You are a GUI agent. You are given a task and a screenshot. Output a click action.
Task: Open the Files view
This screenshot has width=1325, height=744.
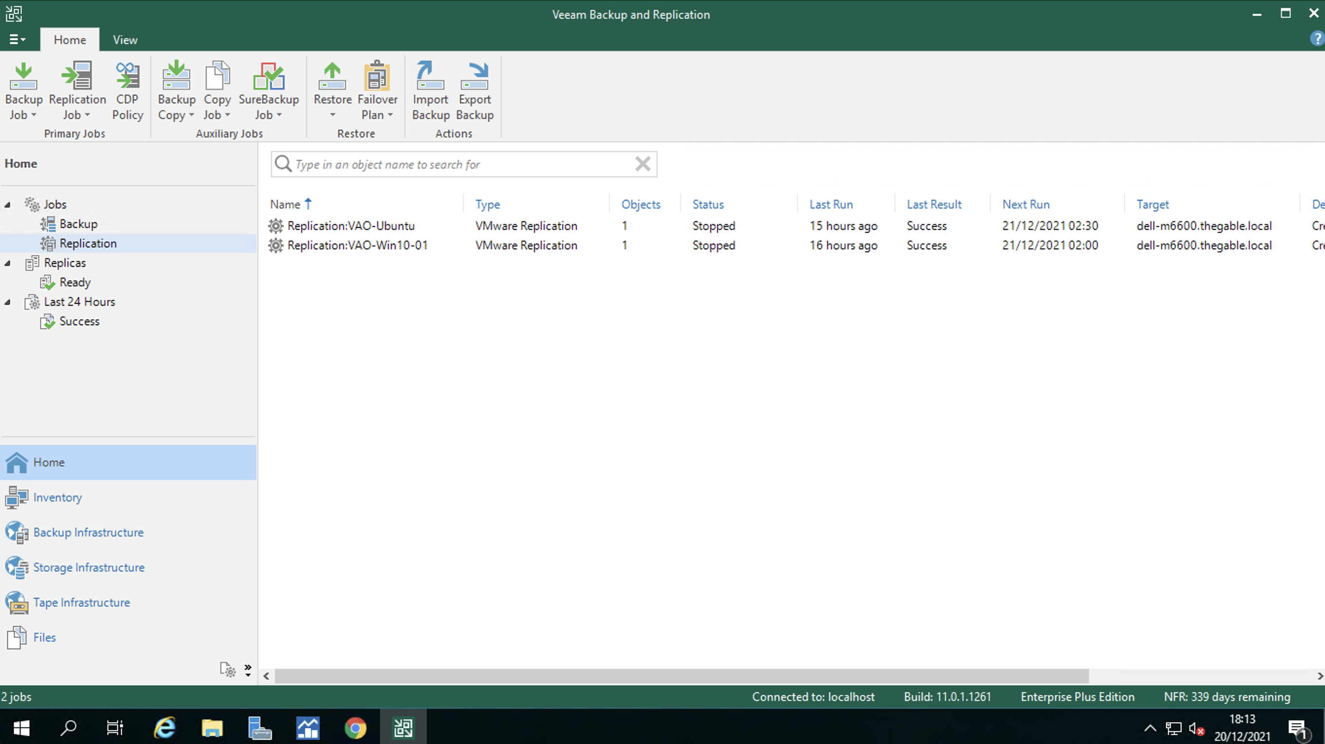[128, 637]
